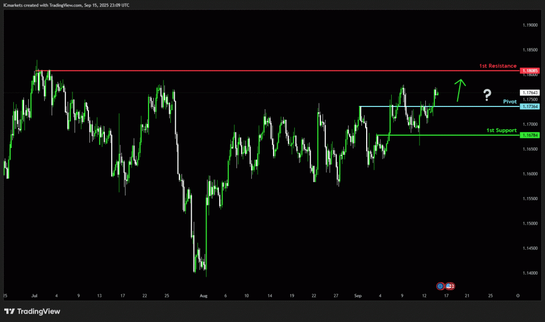Click the 1st Support text label
This screenshot has width=545, height=322.
[501, 130]
